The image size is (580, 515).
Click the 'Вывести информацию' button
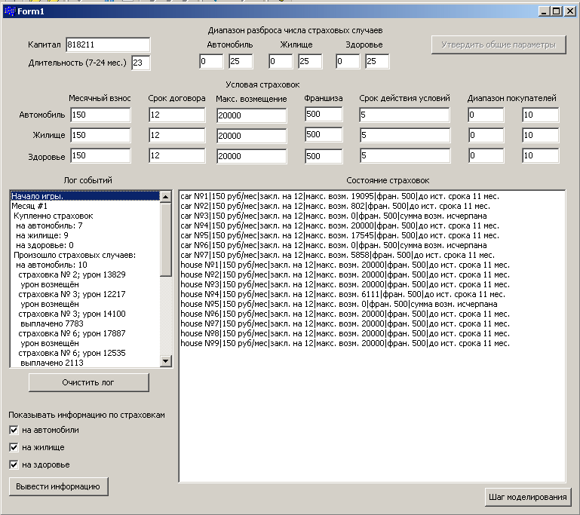[x=59, y=486]
